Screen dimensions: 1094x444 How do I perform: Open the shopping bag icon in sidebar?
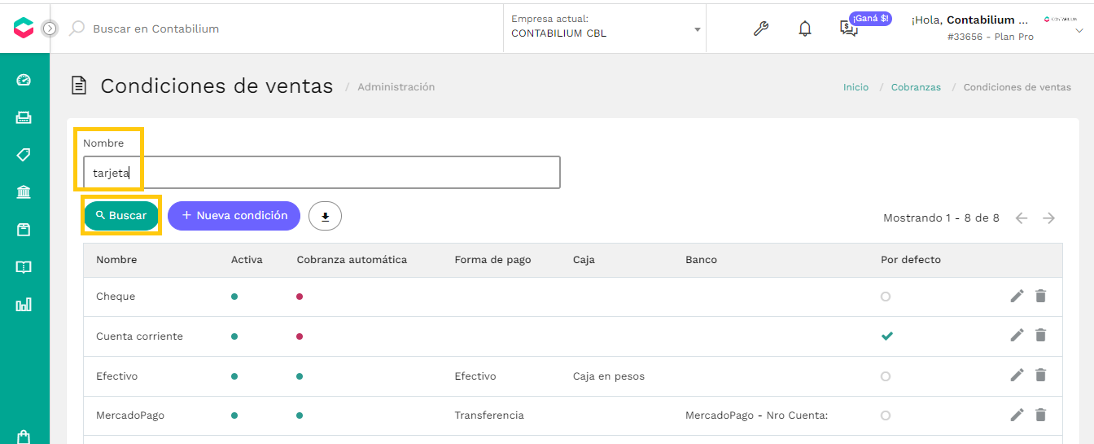coord(24,437)
